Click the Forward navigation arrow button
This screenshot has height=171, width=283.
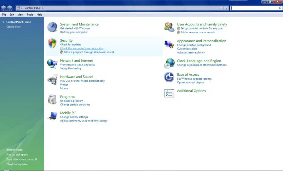[x=10, y=8]
